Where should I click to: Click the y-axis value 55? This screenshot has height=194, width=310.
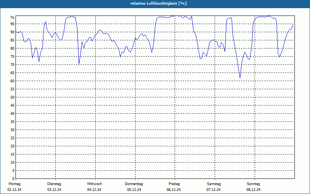[x=12, y=89]
